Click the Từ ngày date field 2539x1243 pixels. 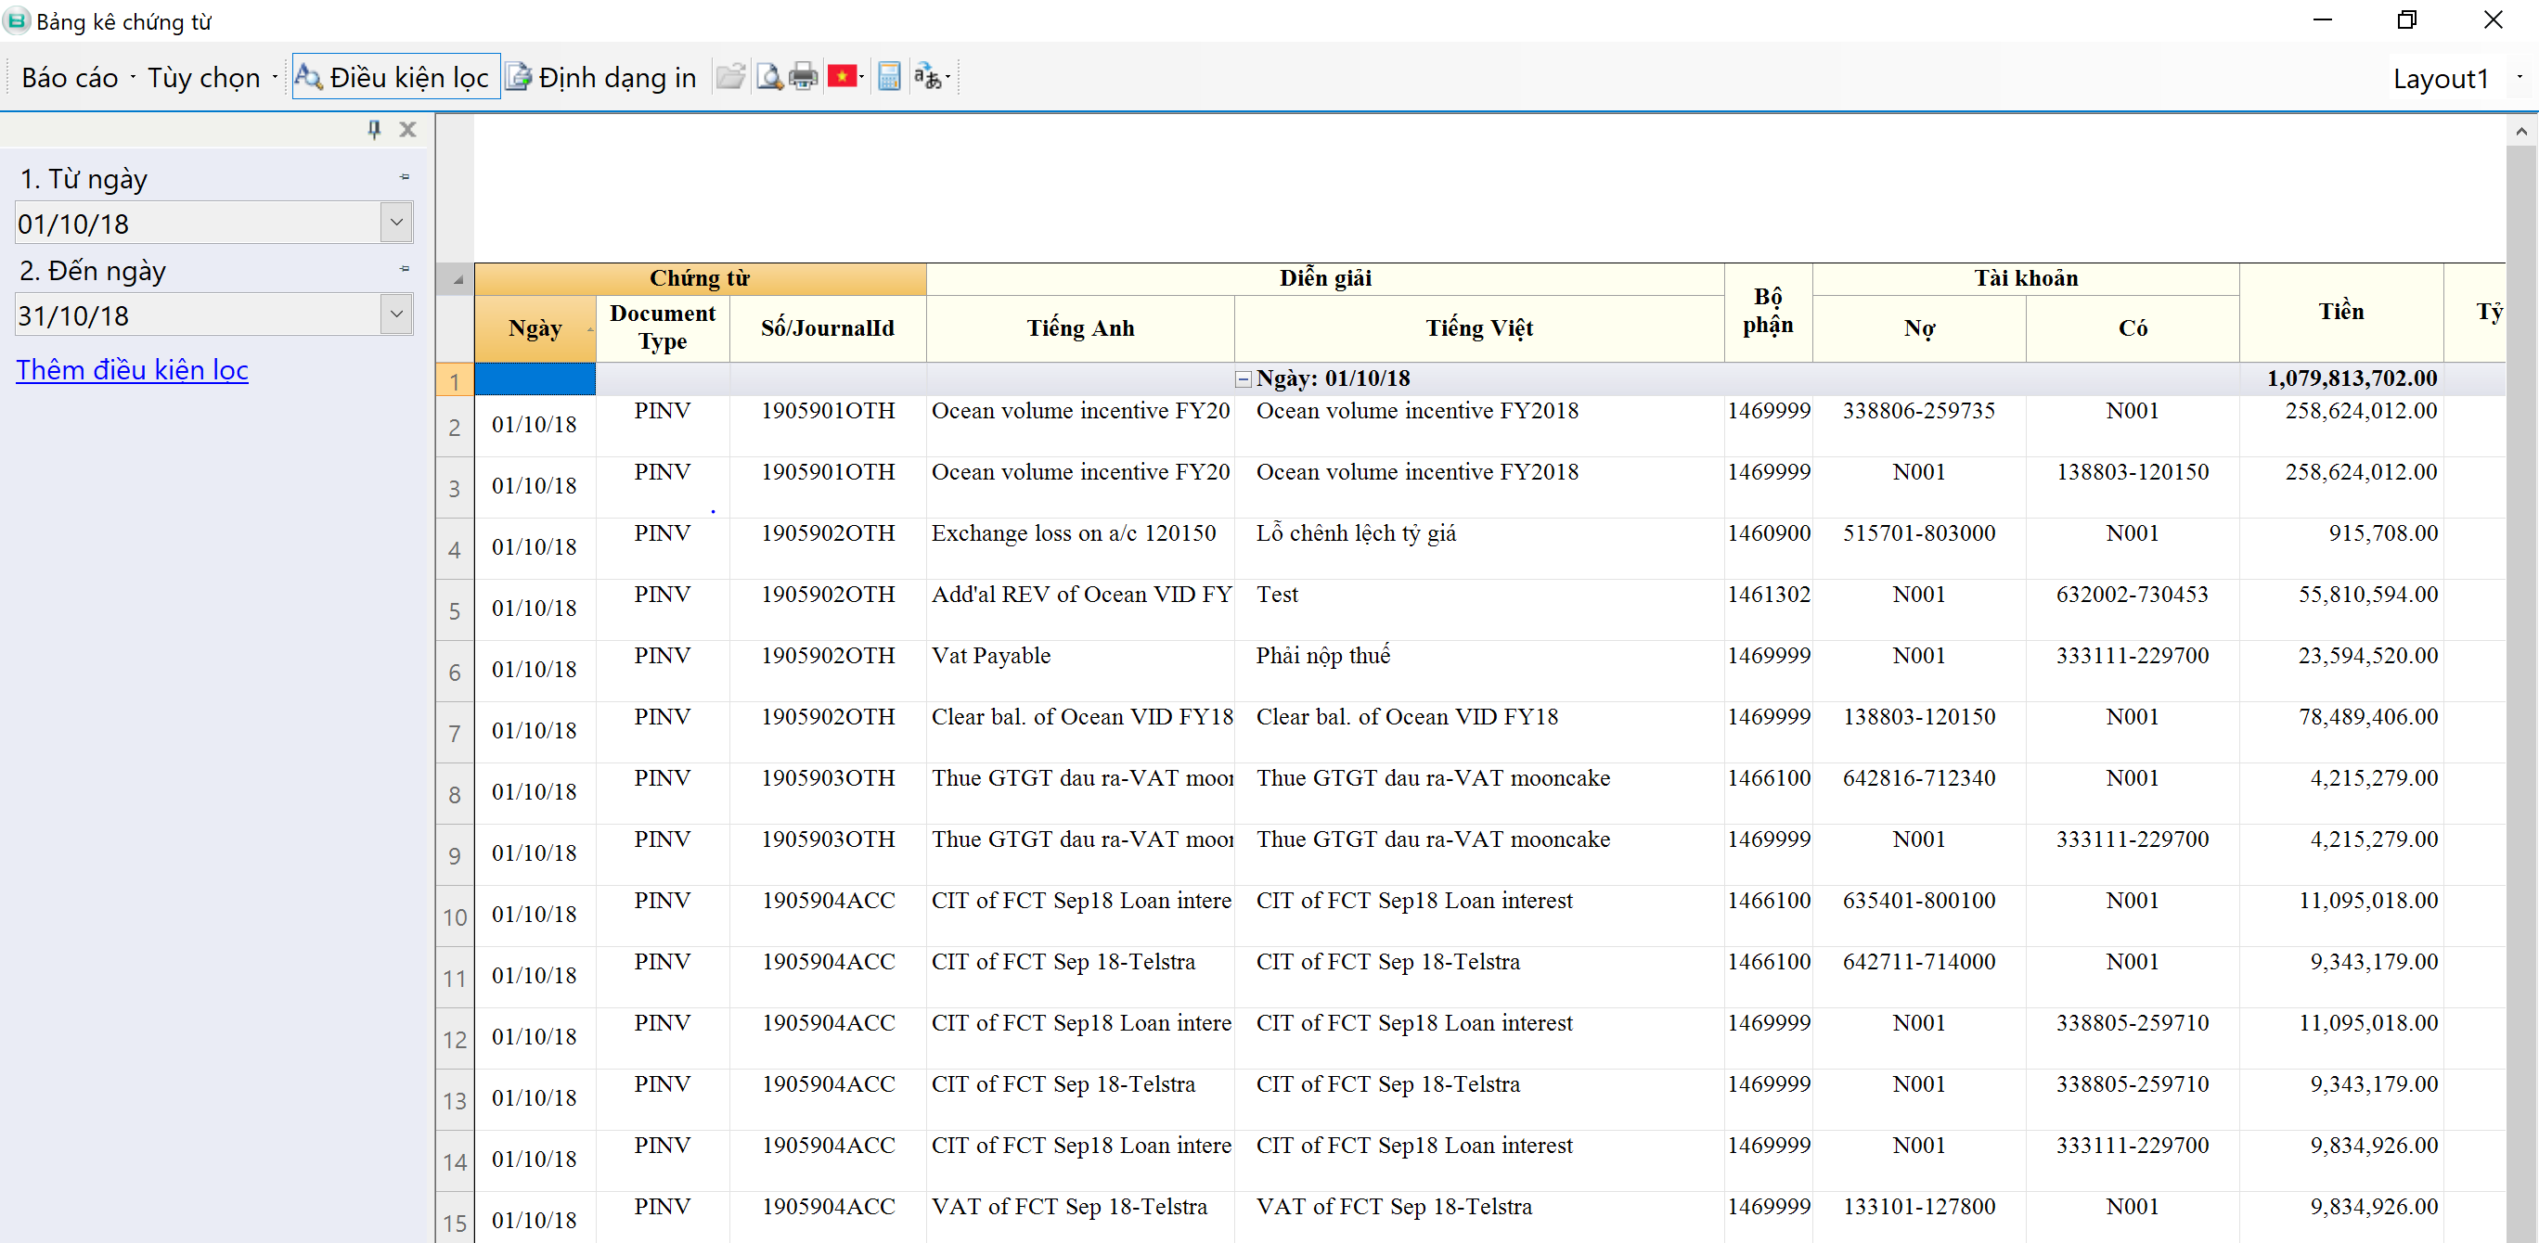pos(197,223)
